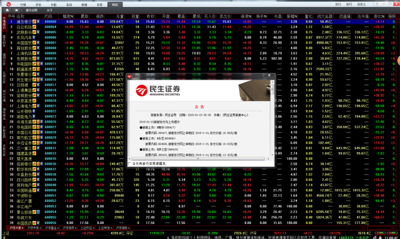Click the full-screen toggle icon beside minimize
The width and height of the screenshot is (400, 239).
pyautogui.click(x=377, y=4)
